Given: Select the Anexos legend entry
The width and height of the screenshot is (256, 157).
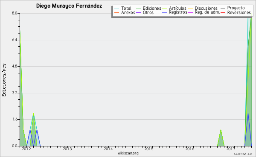Looking at the screenshot, I should pos(128,12).
